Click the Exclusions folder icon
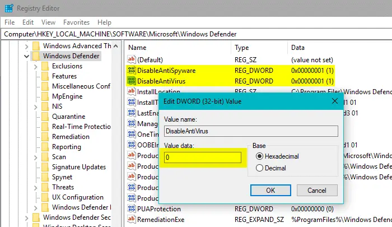 tap(45, 66)
